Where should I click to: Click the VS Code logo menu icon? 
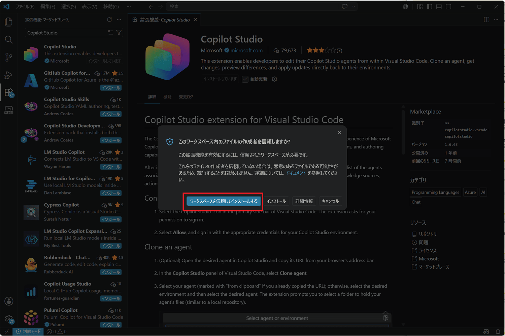[6, 7]
